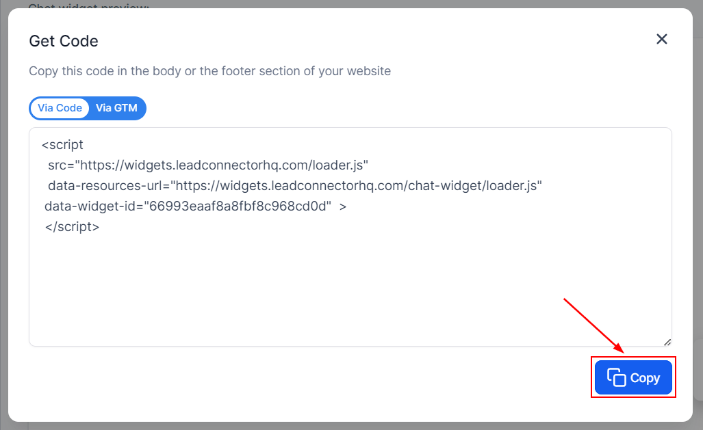Click the Get Code dialog heading
Viewport: 703px width, 430px height.
coord(64,41)
